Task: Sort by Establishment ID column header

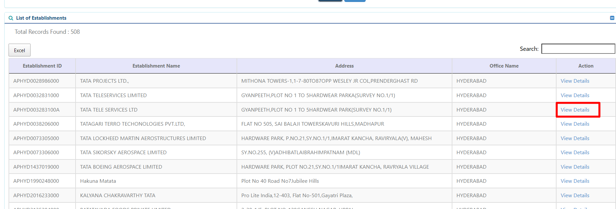Action: [x=42, y=66]
